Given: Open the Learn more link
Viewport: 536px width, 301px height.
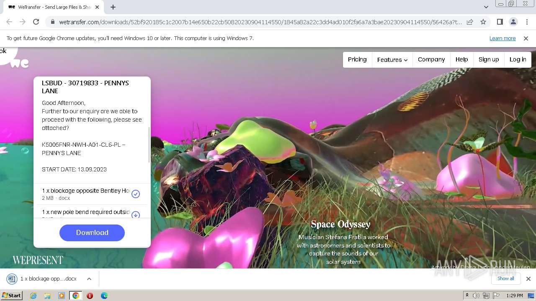Looking at the screenshot, I should pyautogui.click(x=502, y=38).
